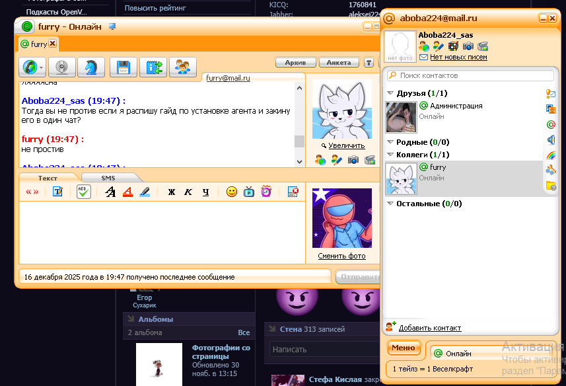Click the send file transfer icon
The height and width of the screenshot is (386, 566).
tap(153, 67)
